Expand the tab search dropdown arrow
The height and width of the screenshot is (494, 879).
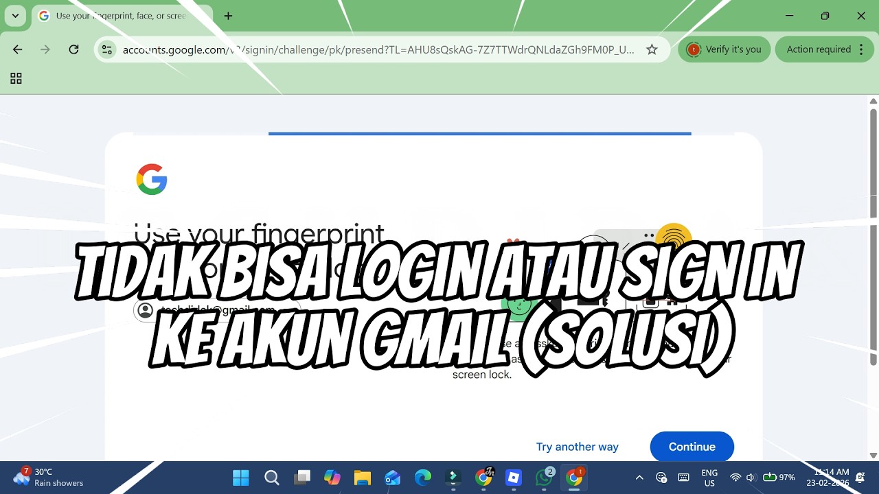tap(15, 16)
